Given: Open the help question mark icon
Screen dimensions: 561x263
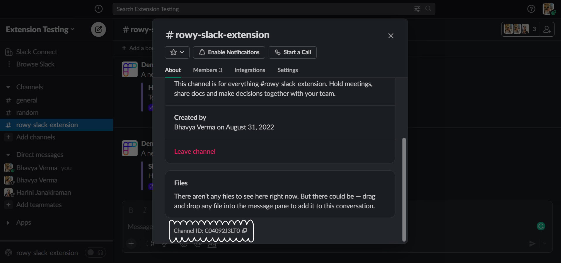Looking at the screenshot, I should click(x=531, y=9).
